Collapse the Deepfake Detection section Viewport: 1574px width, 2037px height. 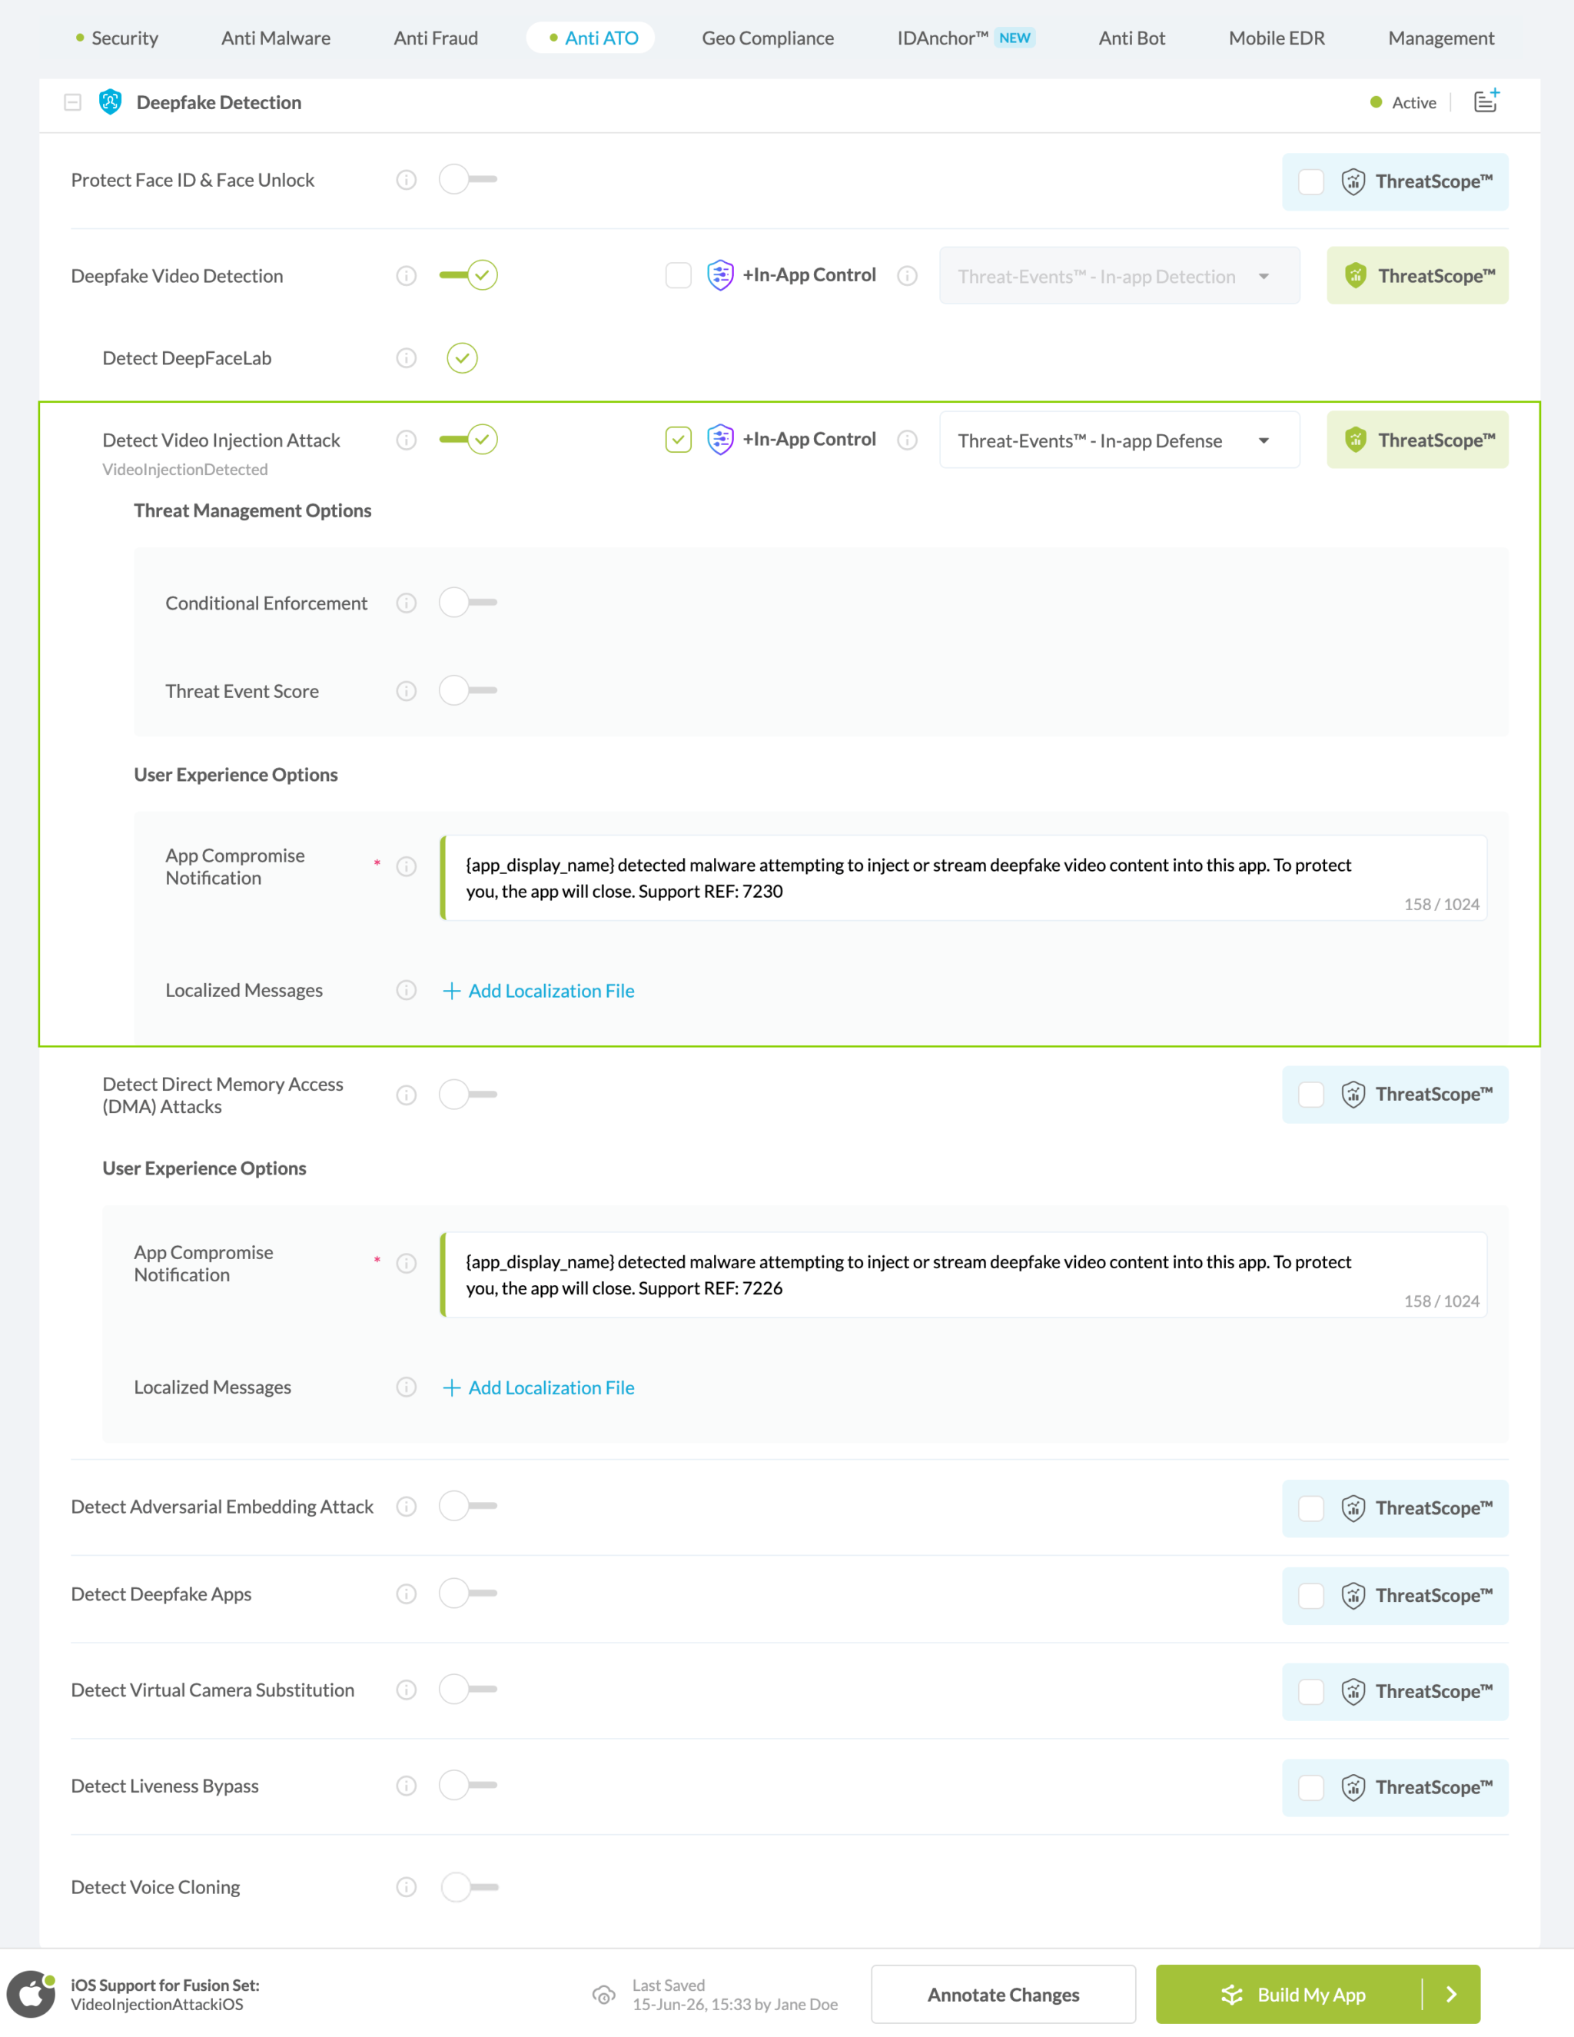pyautogui.click(x=73, y=101)
